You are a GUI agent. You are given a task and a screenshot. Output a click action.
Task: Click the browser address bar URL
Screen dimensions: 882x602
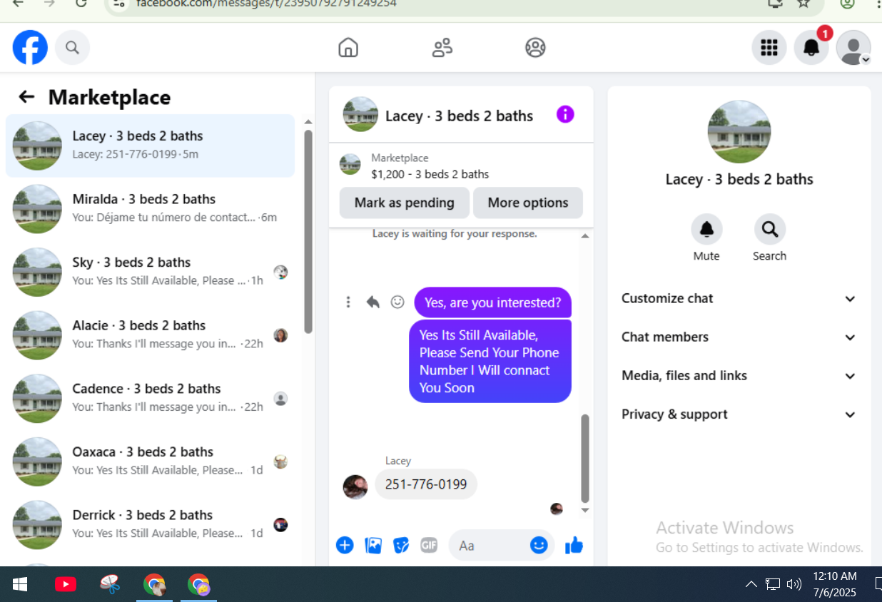(x=266, y=3)
